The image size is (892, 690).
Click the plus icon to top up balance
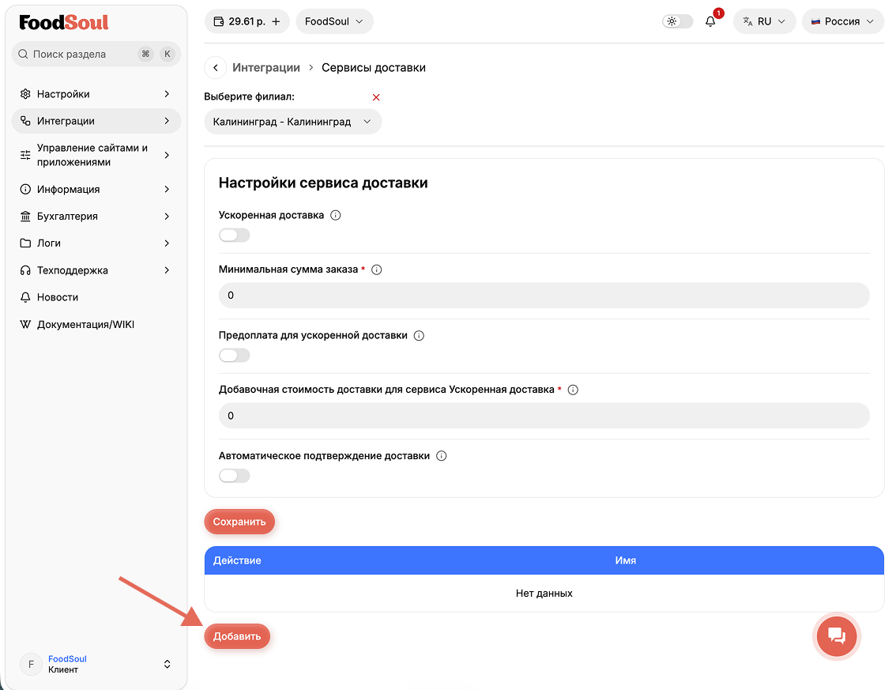point(276,21)
